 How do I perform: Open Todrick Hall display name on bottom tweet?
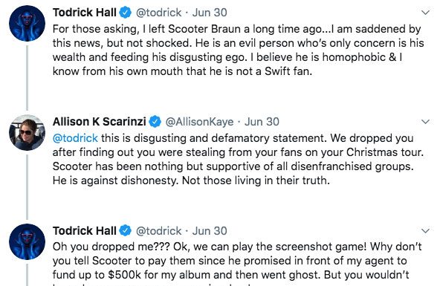pyautogui.click(x=85, y=231)
